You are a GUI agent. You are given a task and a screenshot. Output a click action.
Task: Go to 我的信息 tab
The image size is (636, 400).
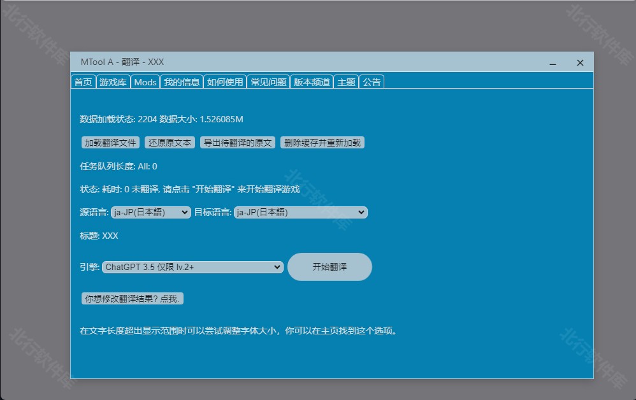(182, 82)
